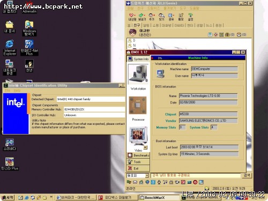Image resolution: width=268 pixels, height=201 pixels.
Task: Open Help menu in Intel Chipset Utility
Action: 17,91
